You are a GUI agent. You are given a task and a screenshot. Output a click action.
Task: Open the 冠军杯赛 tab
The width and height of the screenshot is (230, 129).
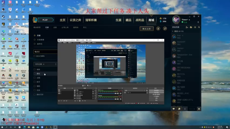pos(91,20)
